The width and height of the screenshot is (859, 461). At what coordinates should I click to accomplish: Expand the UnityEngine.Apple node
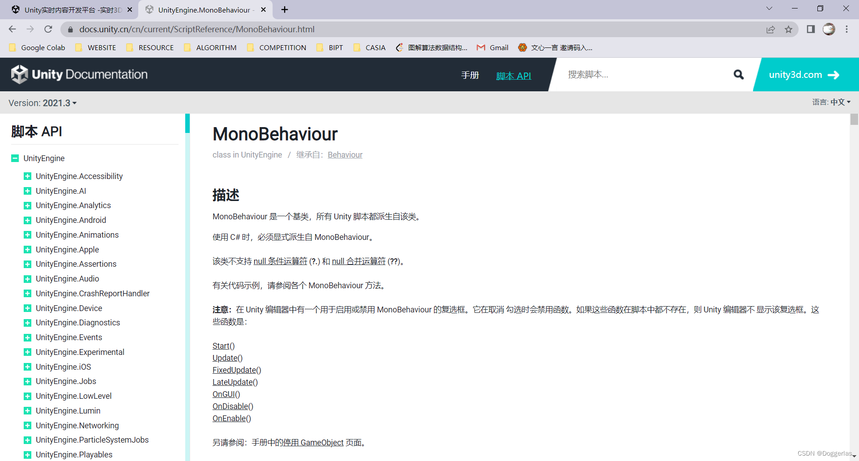(x=27, y=250)
